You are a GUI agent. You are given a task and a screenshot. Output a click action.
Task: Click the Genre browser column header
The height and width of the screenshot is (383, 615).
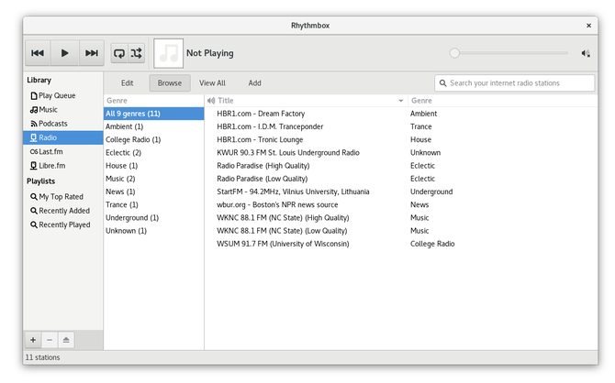point(154,101)
